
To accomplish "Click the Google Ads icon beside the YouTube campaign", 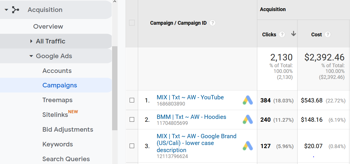I will [247, 100].
